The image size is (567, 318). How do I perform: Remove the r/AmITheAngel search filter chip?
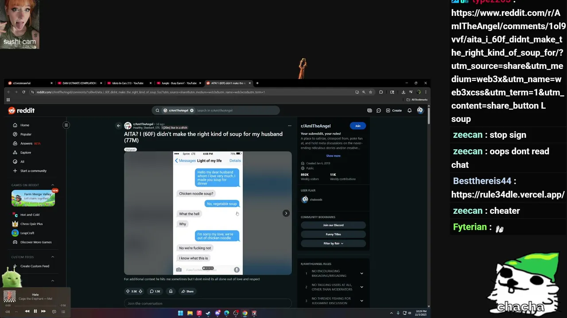192,110
